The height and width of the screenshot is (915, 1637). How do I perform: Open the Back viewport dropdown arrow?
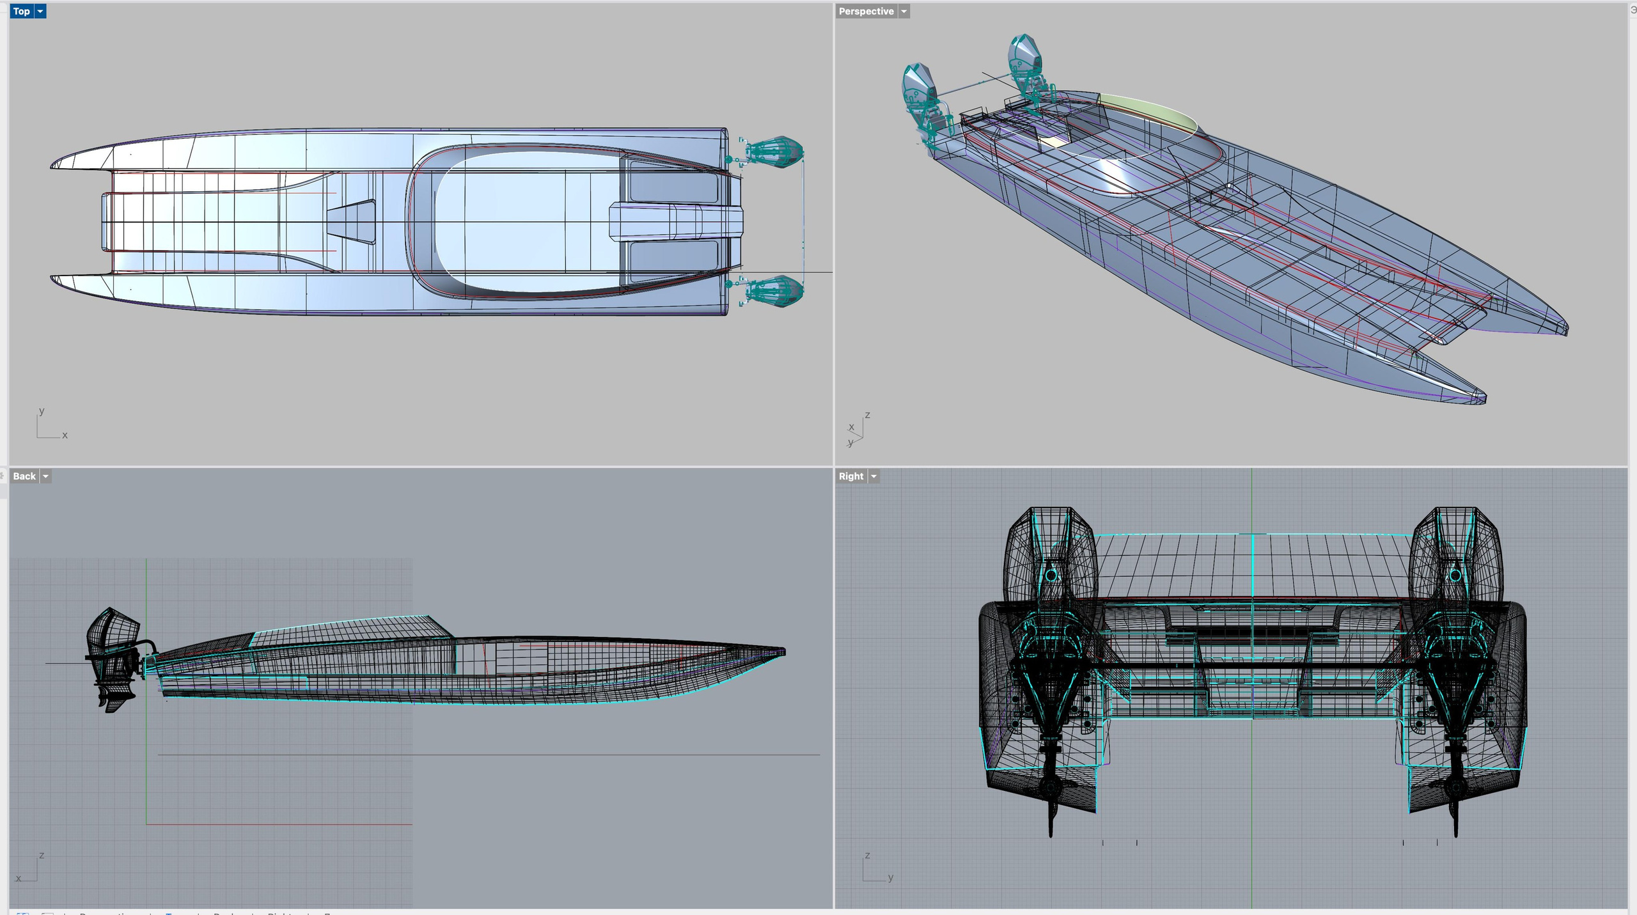point(45,476)
